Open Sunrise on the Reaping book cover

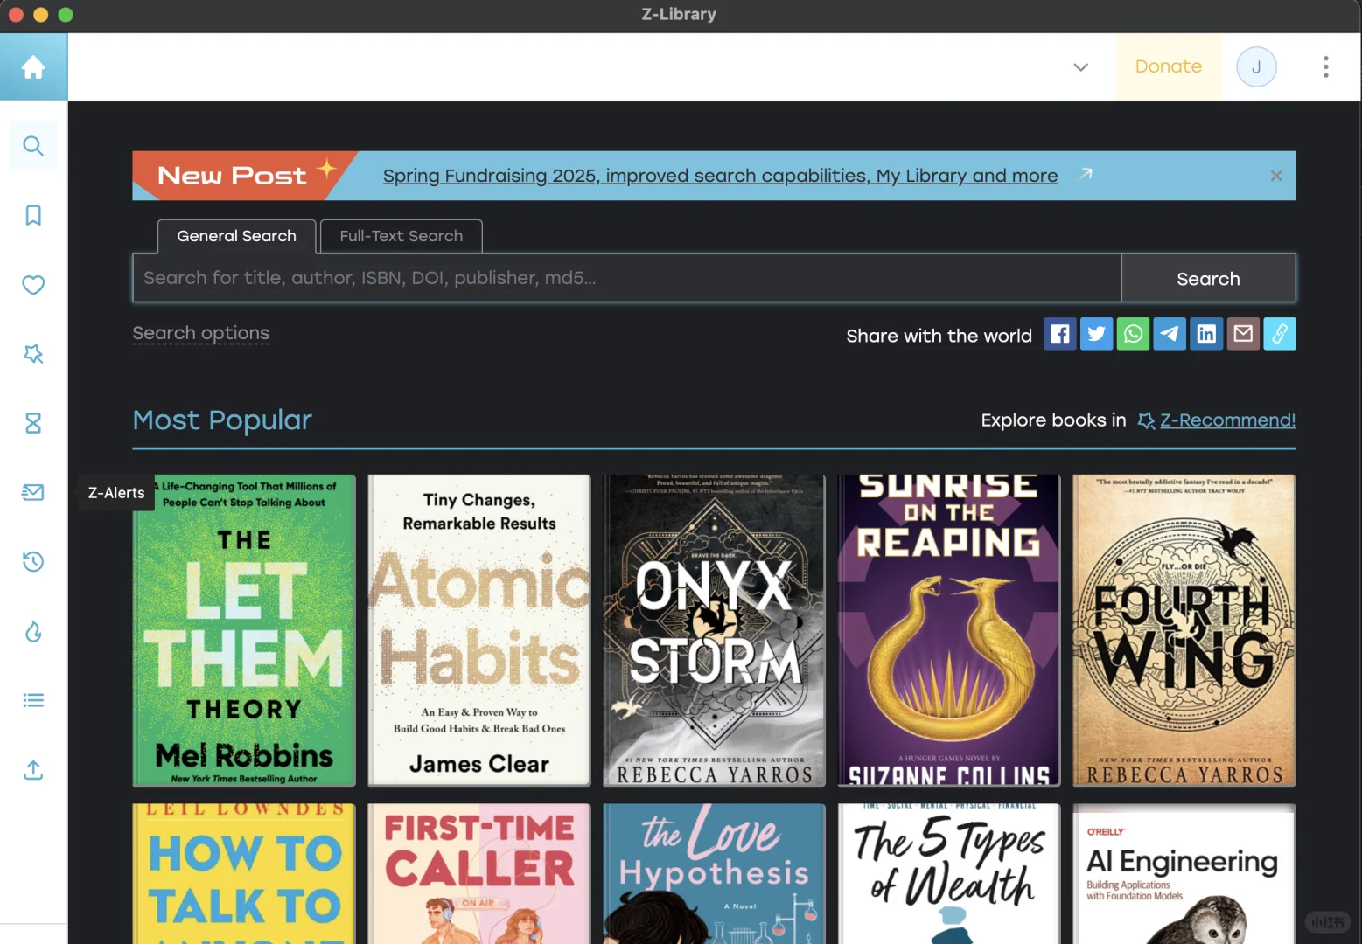pyautogui.click(x=949, y=630)
